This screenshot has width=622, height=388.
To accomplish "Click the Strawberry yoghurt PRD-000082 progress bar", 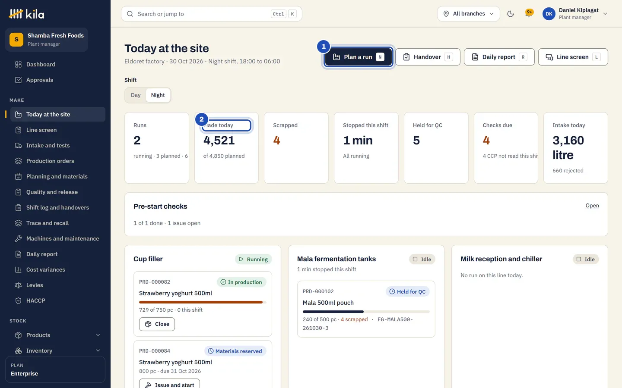I will [x=203, y=302].
